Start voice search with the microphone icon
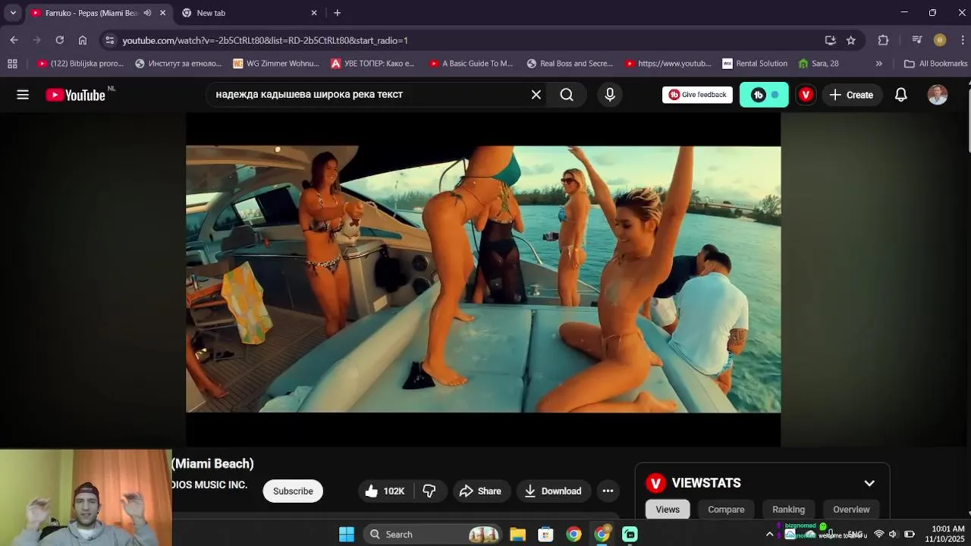Image resolution: width=971 pixels, height=546 pixels. (610, 95)
